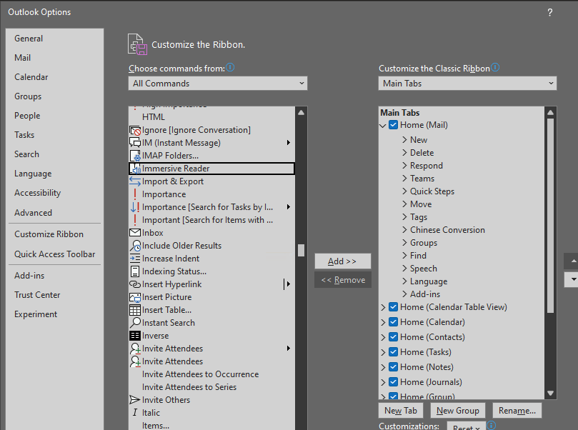Select the Immersive Reader command

[x=175, y=168]
